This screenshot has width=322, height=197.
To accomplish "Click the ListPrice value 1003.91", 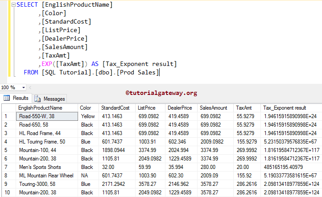I will pyautogui.click(x=150, y=142).
